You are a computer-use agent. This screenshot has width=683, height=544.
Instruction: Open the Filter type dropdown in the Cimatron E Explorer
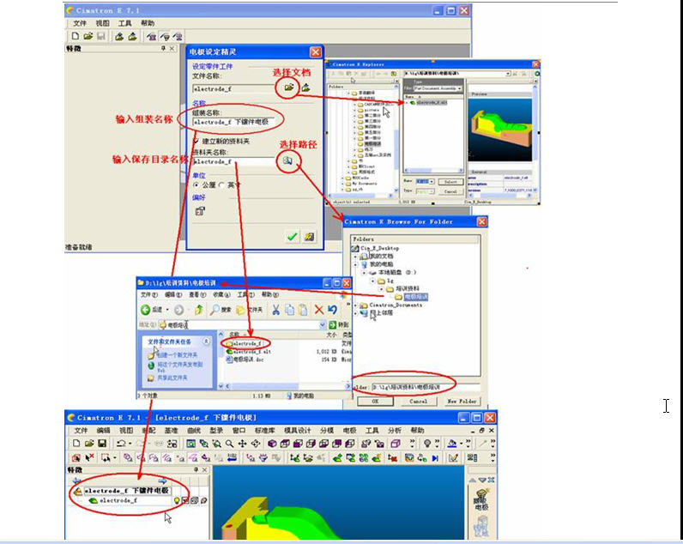(x=460, y=88)
